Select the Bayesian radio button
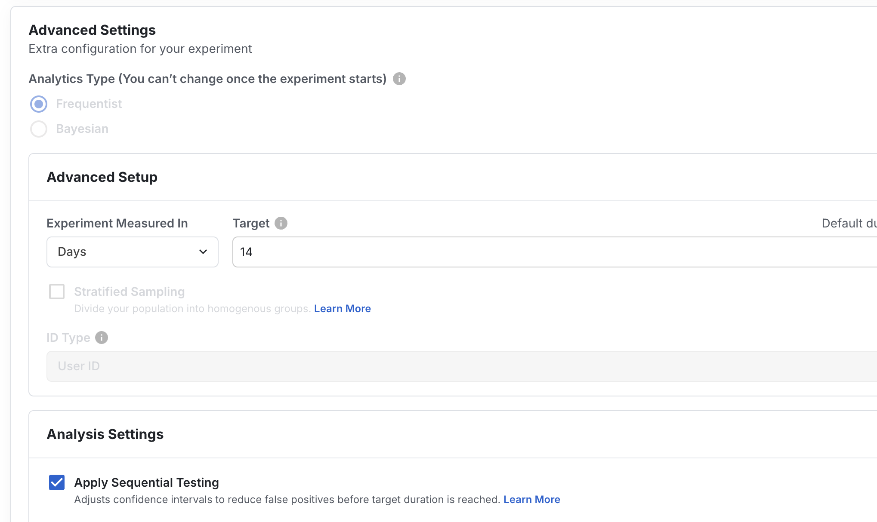The width and height of the screenshot is (877, 522). point(38,129)
